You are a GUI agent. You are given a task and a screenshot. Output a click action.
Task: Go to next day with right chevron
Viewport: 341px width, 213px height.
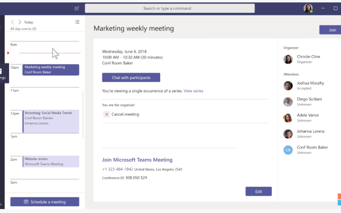point(19,22)
